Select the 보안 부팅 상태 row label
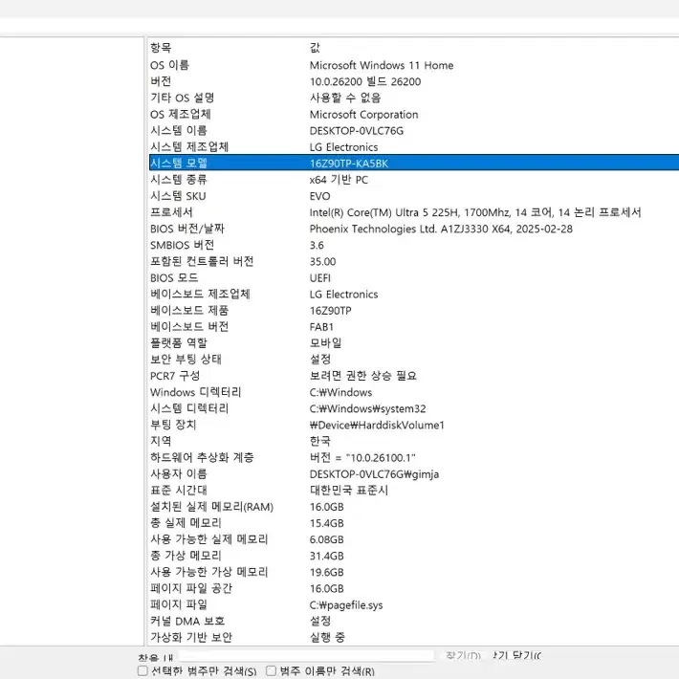 coord(186,360)
